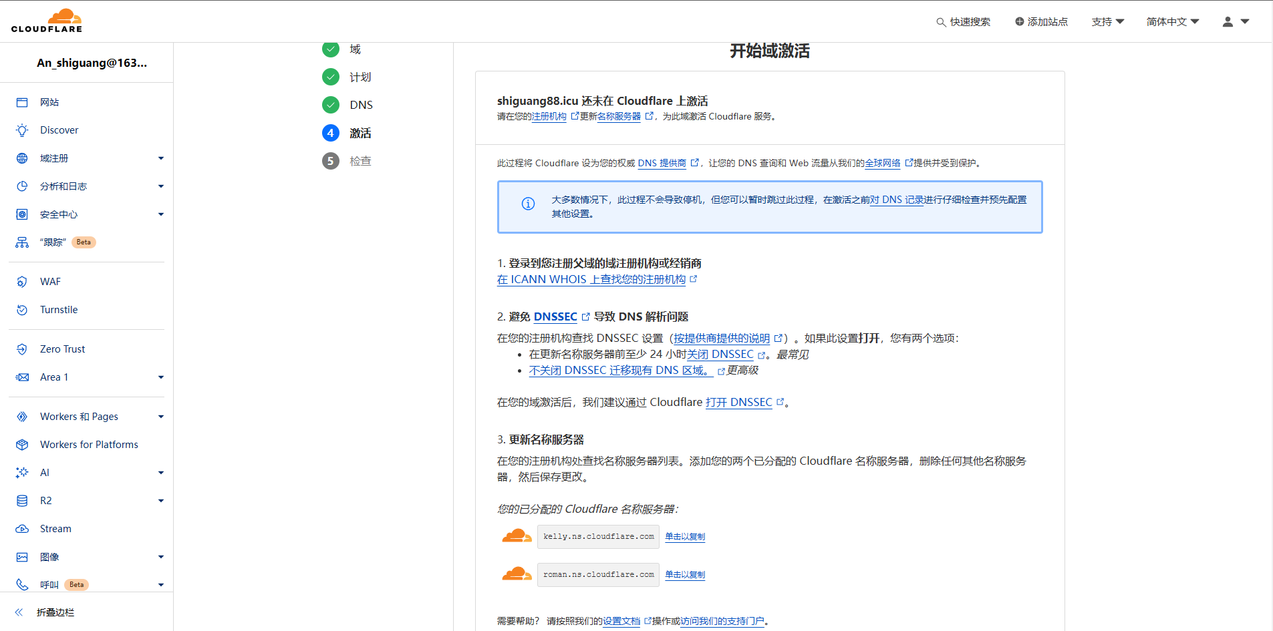Open Stream in the sidebar

click(55, 529)
